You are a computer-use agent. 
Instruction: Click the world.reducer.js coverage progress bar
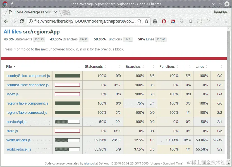pos(67,149)
